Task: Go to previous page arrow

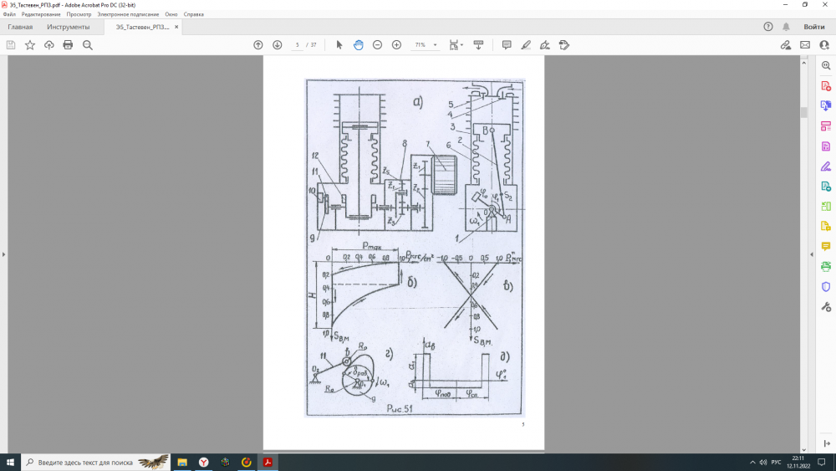Action: click(258, 44)
